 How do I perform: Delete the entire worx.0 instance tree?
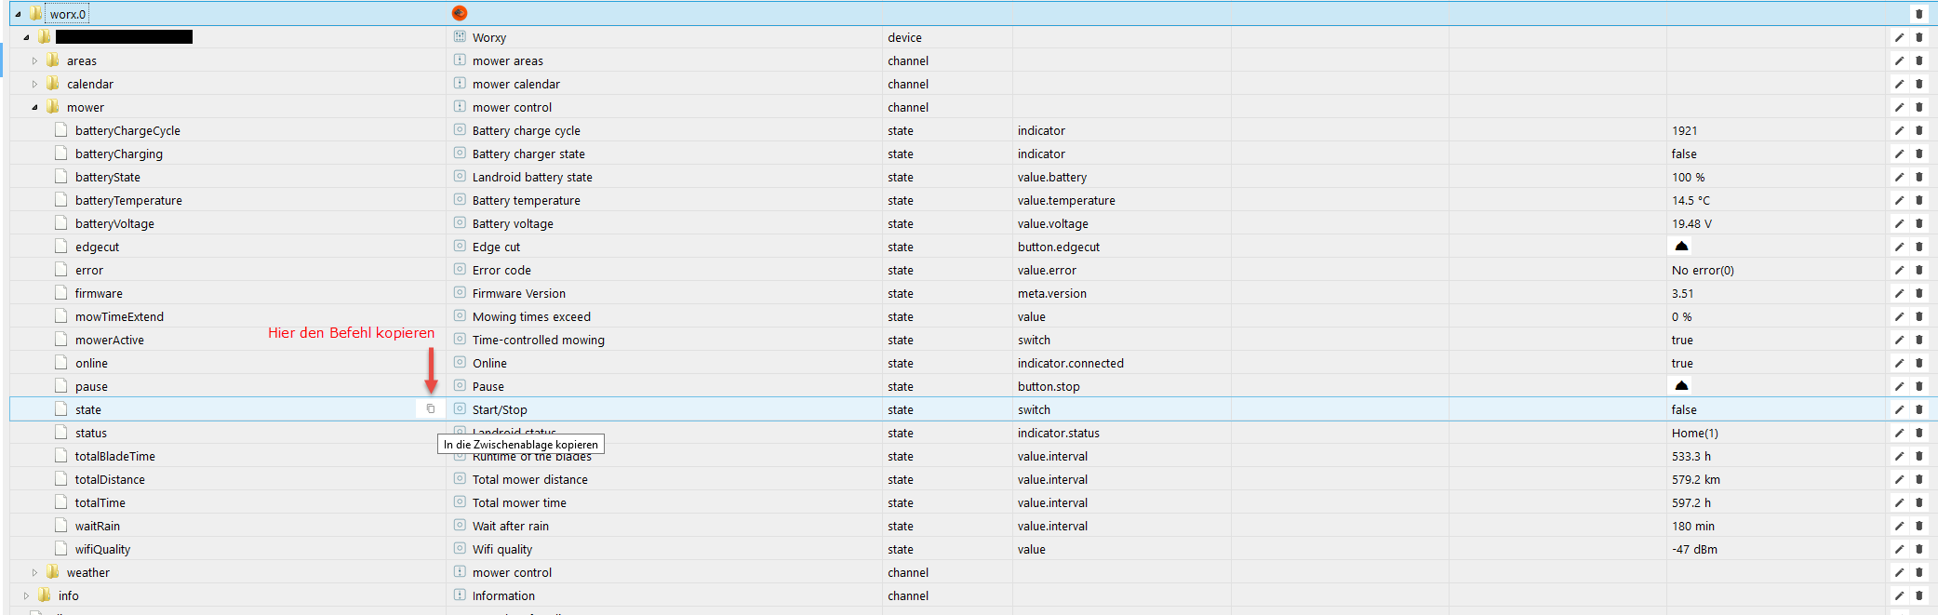tap(1918, 14)
